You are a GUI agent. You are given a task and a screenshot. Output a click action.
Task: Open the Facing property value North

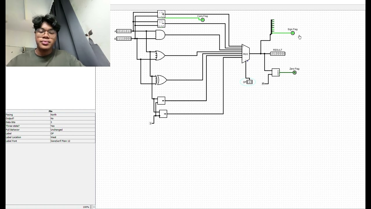coord(72,115)
